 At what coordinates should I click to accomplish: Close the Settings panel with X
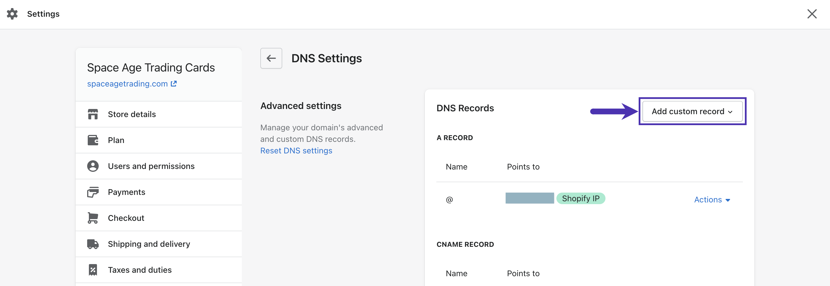click(x=812, y=14)
